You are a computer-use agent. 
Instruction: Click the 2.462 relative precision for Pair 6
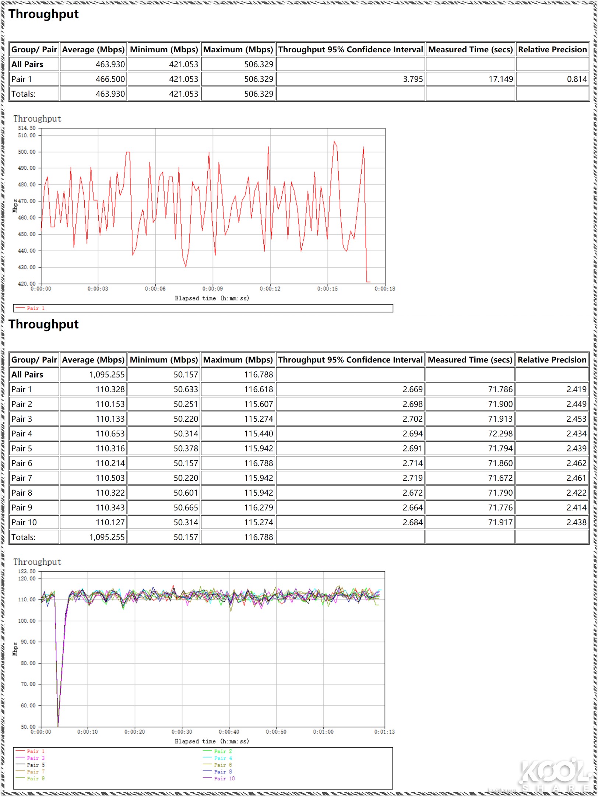tap(576, 463)
